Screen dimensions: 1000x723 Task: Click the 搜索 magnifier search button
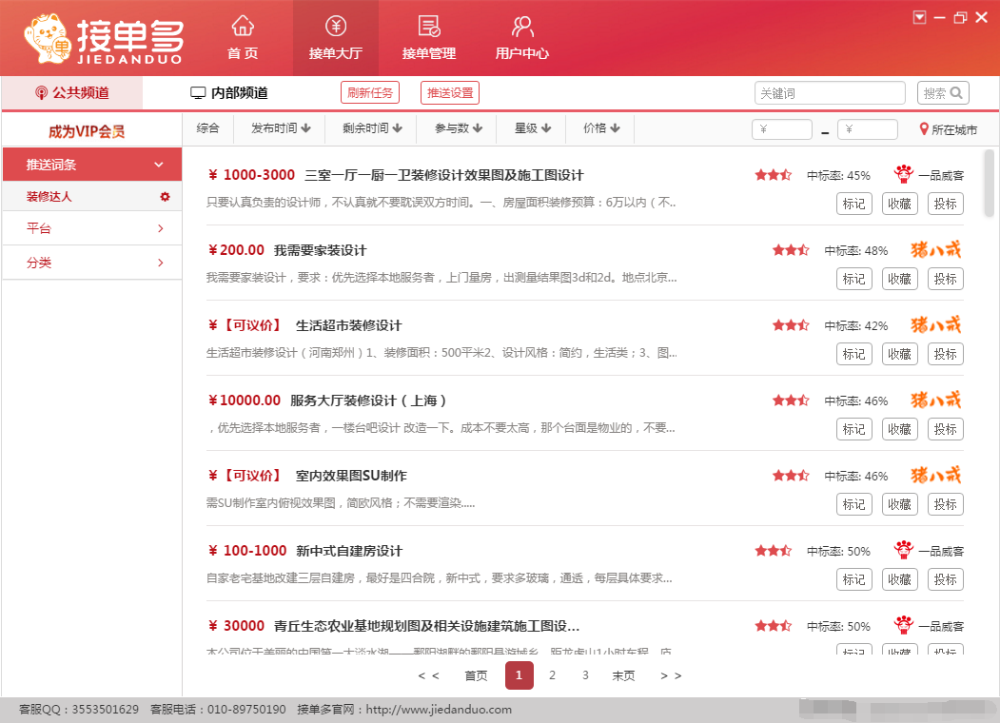click(x=943, y=93)
